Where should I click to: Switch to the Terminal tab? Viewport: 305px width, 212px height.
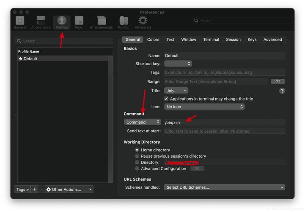tap(211, 39)
